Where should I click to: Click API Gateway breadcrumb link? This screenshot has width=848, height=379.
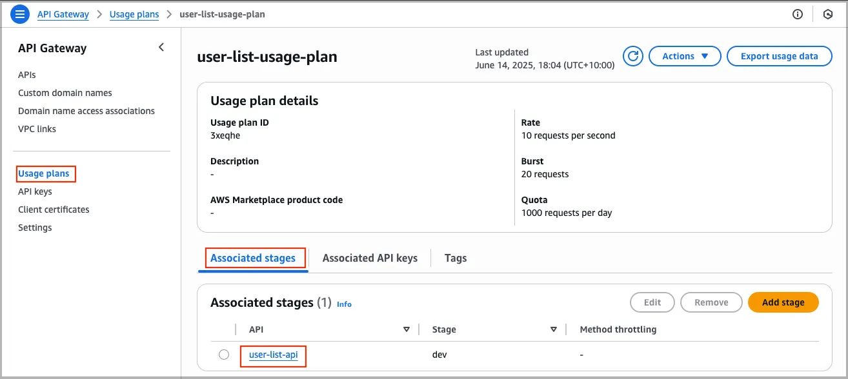point(63,14)
